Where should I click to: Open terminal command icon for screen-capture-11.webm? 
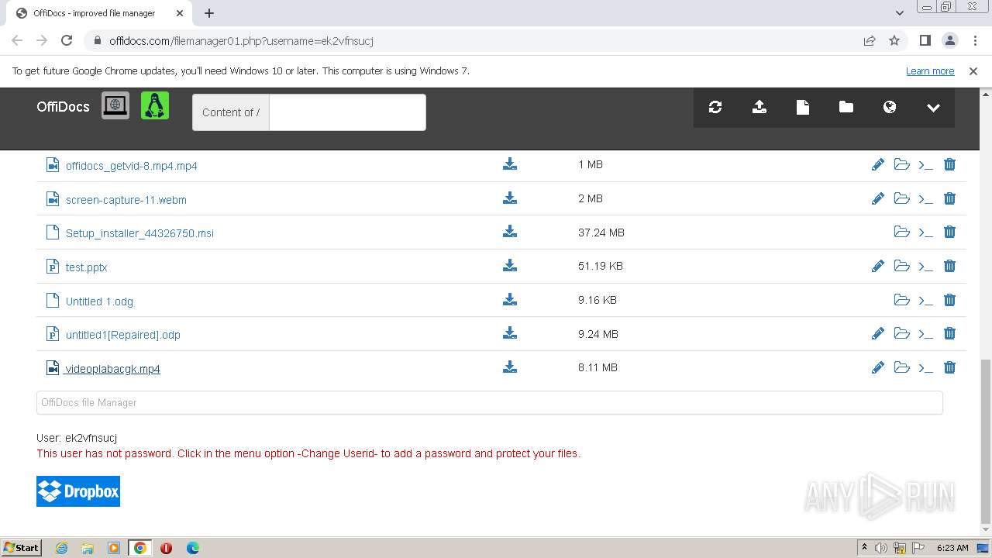pyautogui.click(x=925, y=199)
